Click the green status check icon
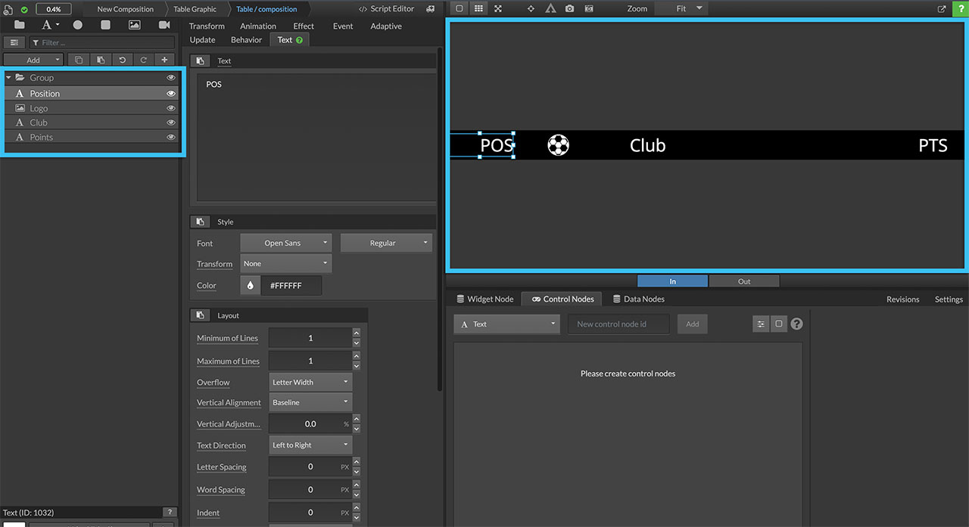 [x=24, y=9]
